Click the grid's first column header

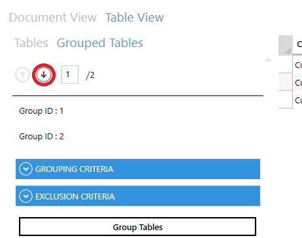[x=297, y=44]
